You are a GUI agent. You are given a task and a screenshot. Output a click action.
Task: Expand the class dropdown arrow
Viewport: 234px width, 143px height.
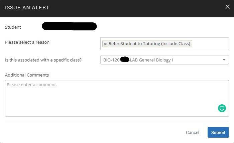pos(224,60)
